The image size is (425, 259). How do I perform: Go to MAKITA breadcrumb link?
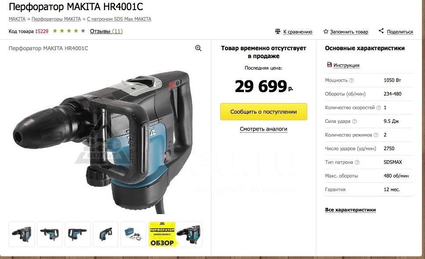pos(17,19)
